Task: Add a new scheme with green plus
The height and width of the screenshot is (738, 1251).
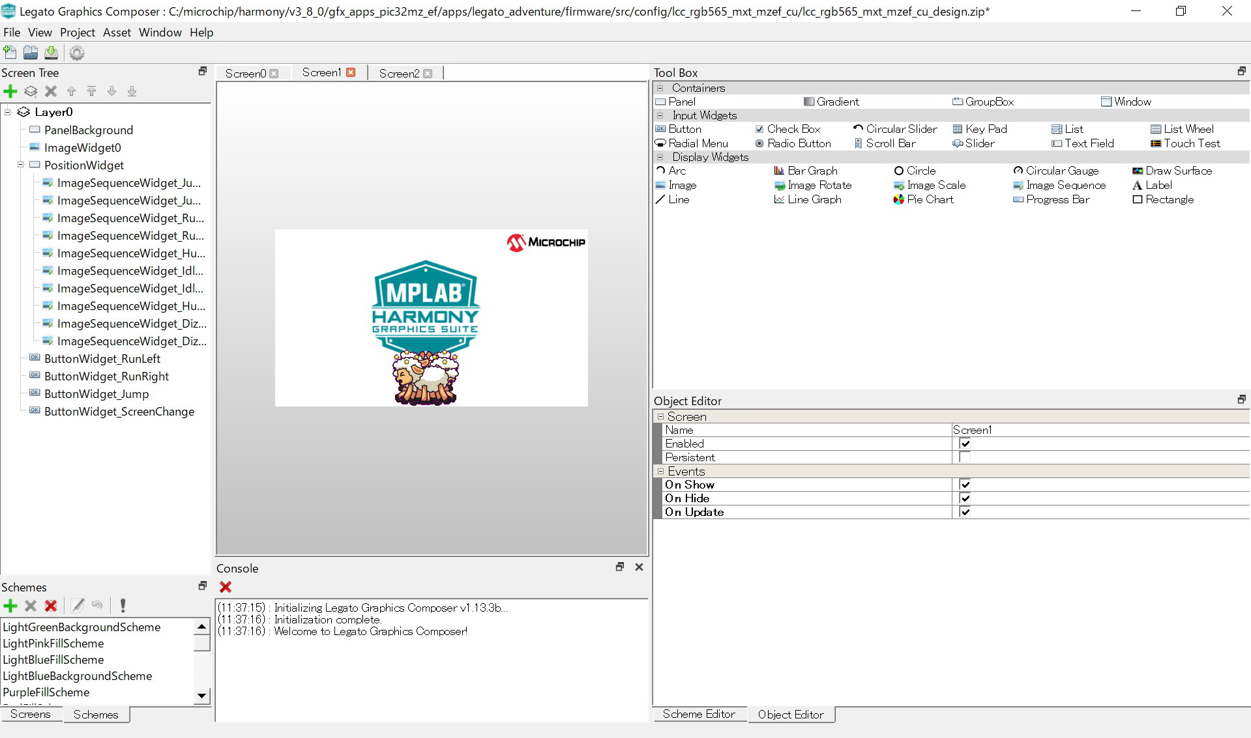Action: [x=10, y=606]
